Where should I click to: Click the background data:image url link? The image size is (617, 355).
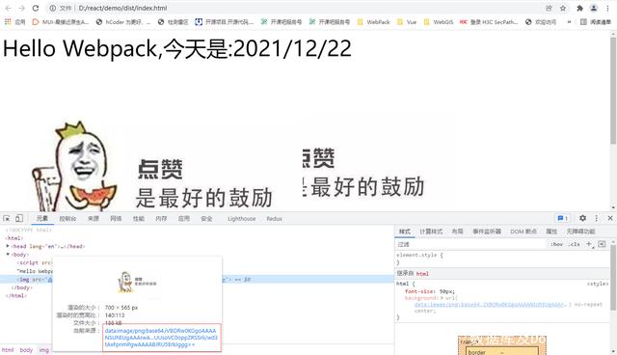pos(491,304)
